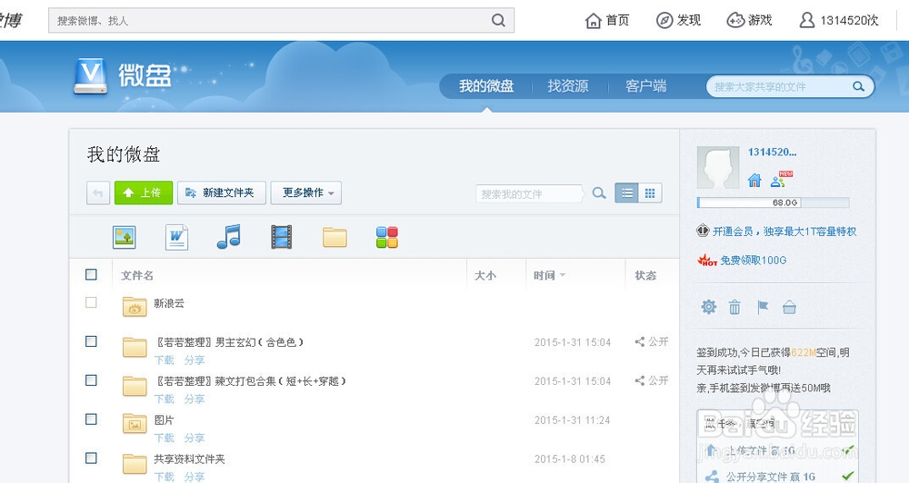Open the 【若若整理】男主玄幻 folder name

pyautogui.click(x=230, y=342)
